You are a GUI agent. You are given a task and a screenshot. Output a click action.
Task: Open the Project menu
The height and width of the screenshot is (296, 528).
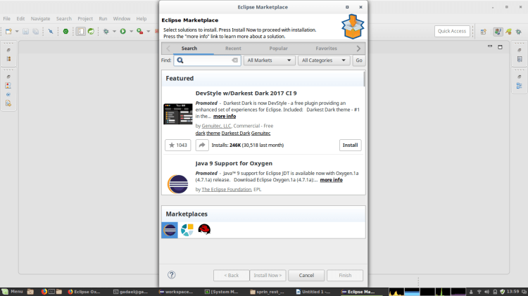click(85, 18)
